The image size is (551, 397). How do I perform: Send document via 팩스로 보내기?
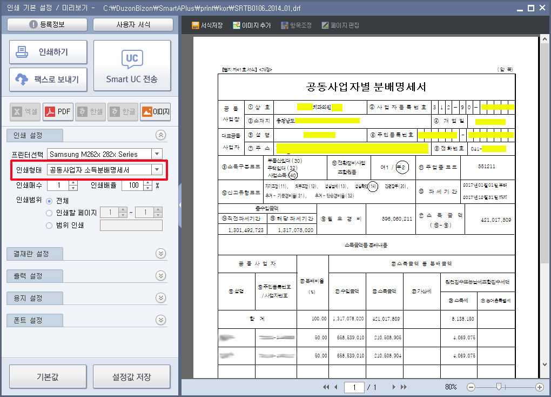(48, 80)
